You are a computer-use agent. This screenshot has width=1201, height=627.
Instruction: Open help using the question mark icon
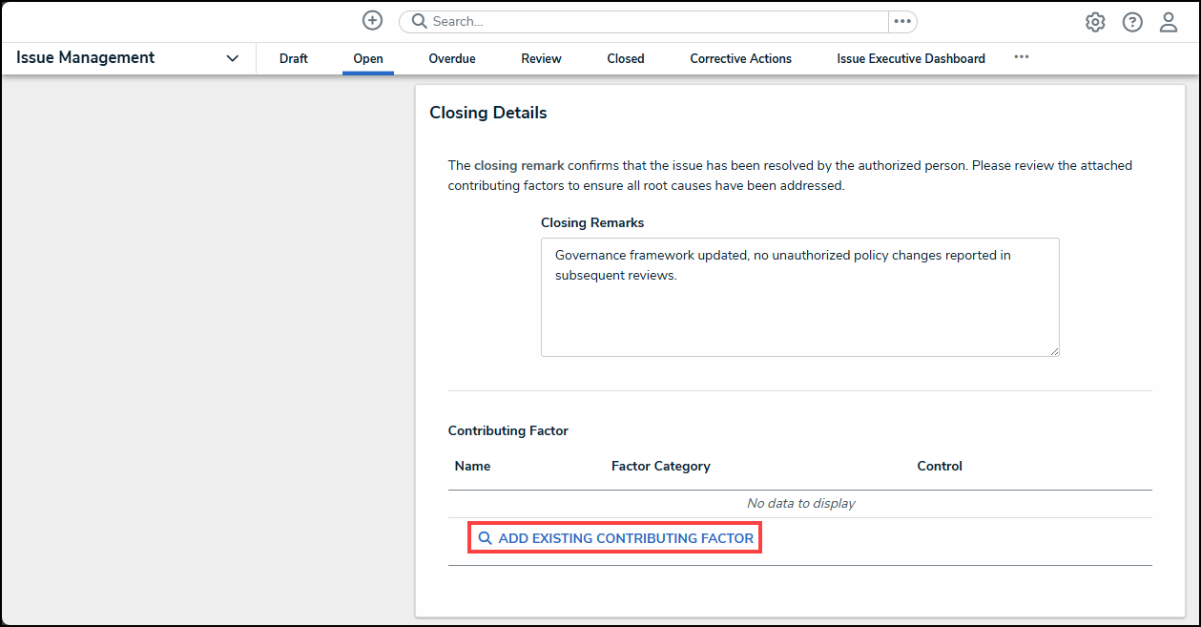click(1131, 21)
